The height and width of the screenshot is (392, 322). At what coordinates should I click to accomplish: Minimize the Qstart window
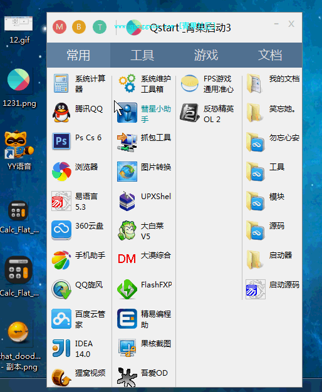[x=276, y=24]
